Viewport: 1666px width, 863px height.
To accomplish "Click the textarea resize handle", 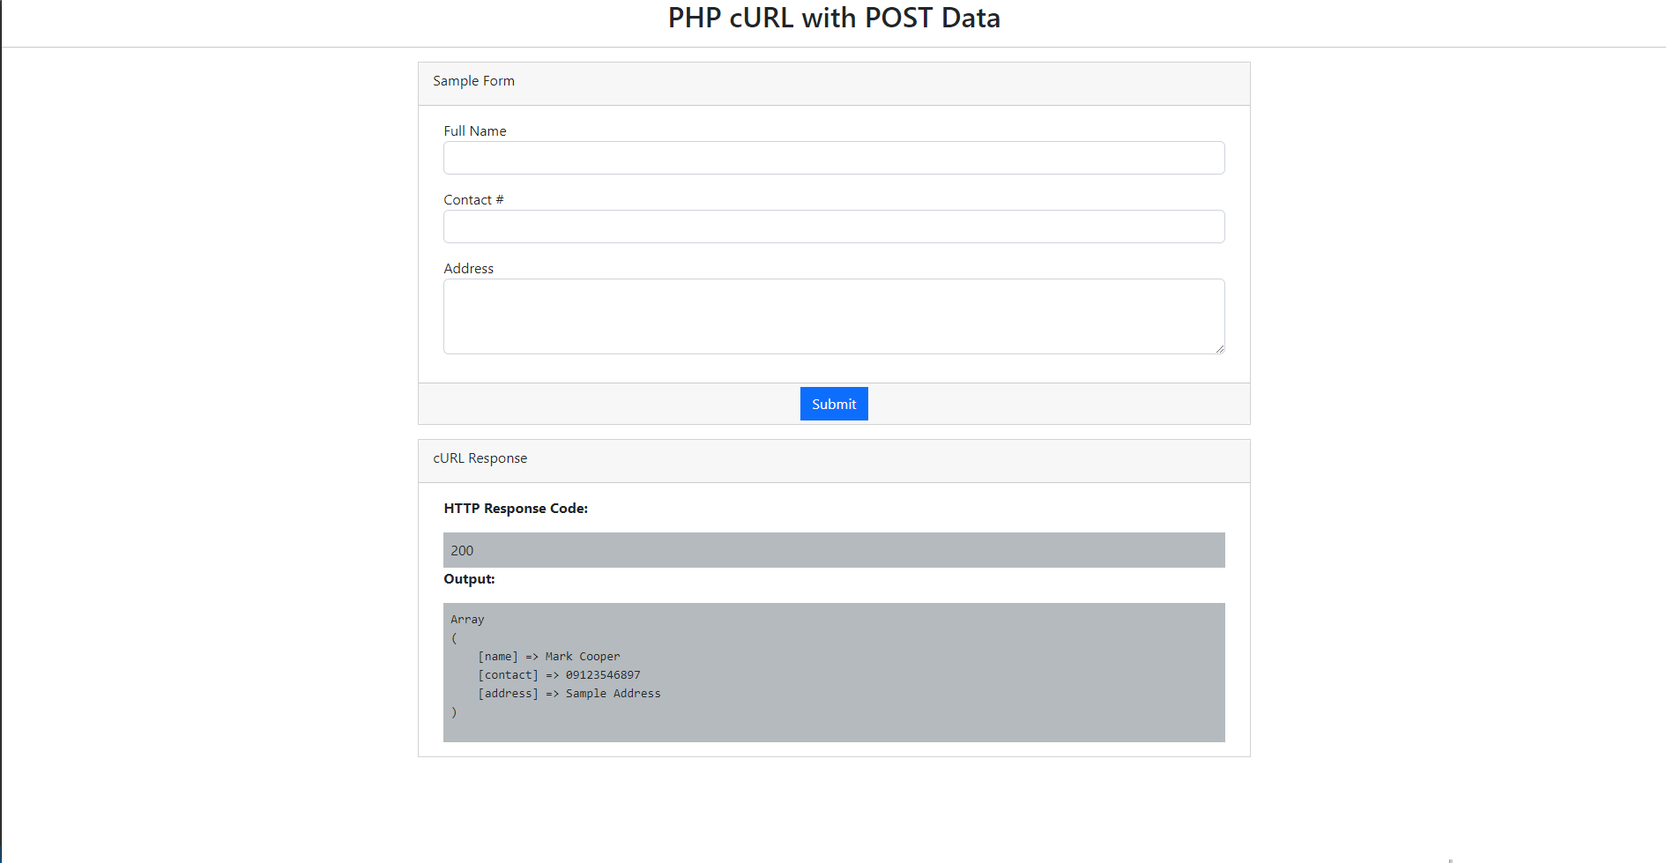I will pos(1220,351).
